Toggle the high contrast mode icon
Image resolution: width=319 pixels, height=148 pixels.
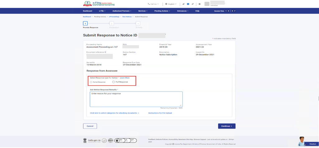(199, 4)
